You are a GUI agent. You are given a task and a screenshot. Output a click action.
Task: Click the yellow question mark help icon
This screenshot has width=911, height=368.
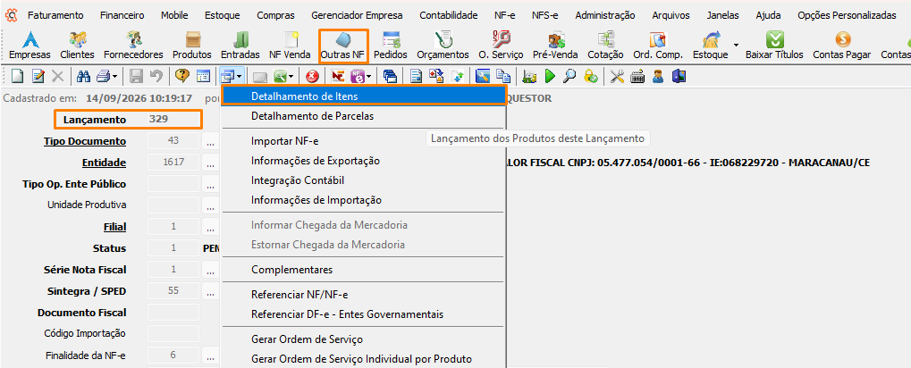(x=181, y=75)
